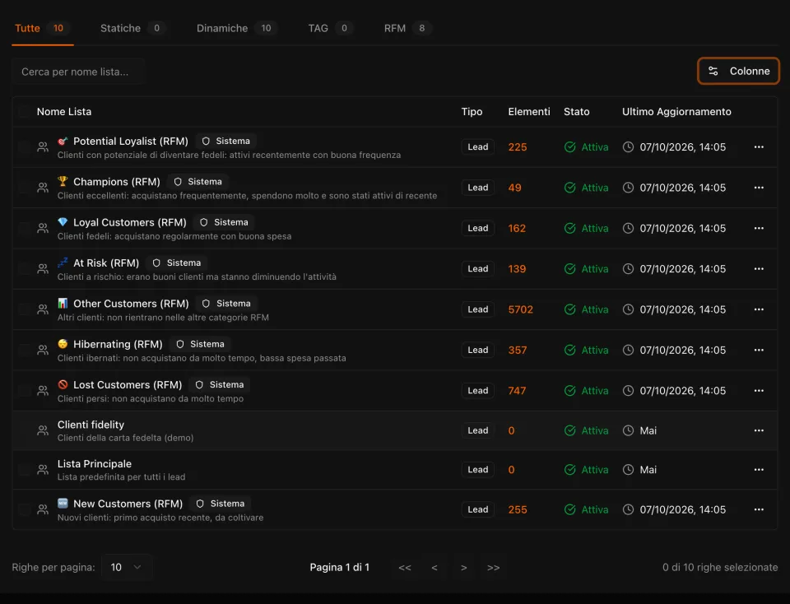Click the target emoji beside Potential Loyalist
Image resolution: width=790 pixels, height=604 pixels.
click(63, 141)
